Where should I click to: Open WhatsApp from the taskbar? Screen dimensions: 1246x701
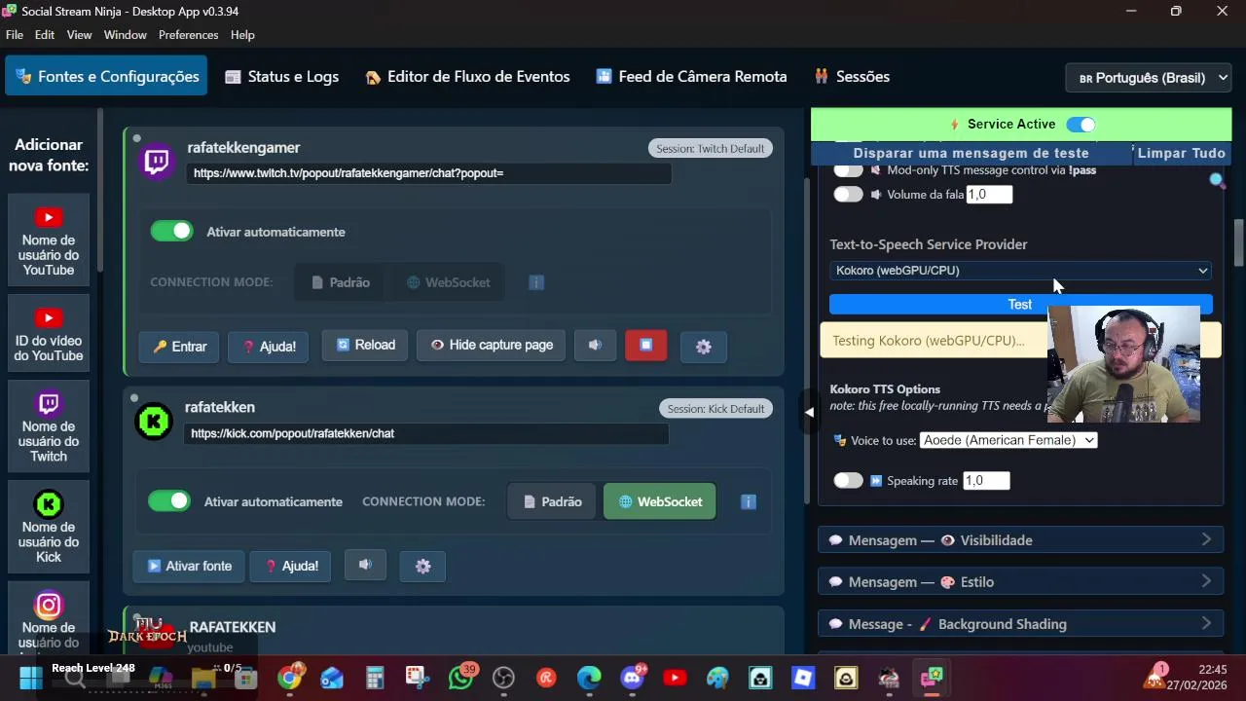click(460, 678)
